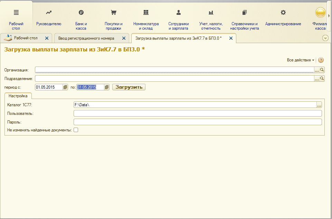
Task: Open selection list for Подразделение
Action: coord(316,79)
